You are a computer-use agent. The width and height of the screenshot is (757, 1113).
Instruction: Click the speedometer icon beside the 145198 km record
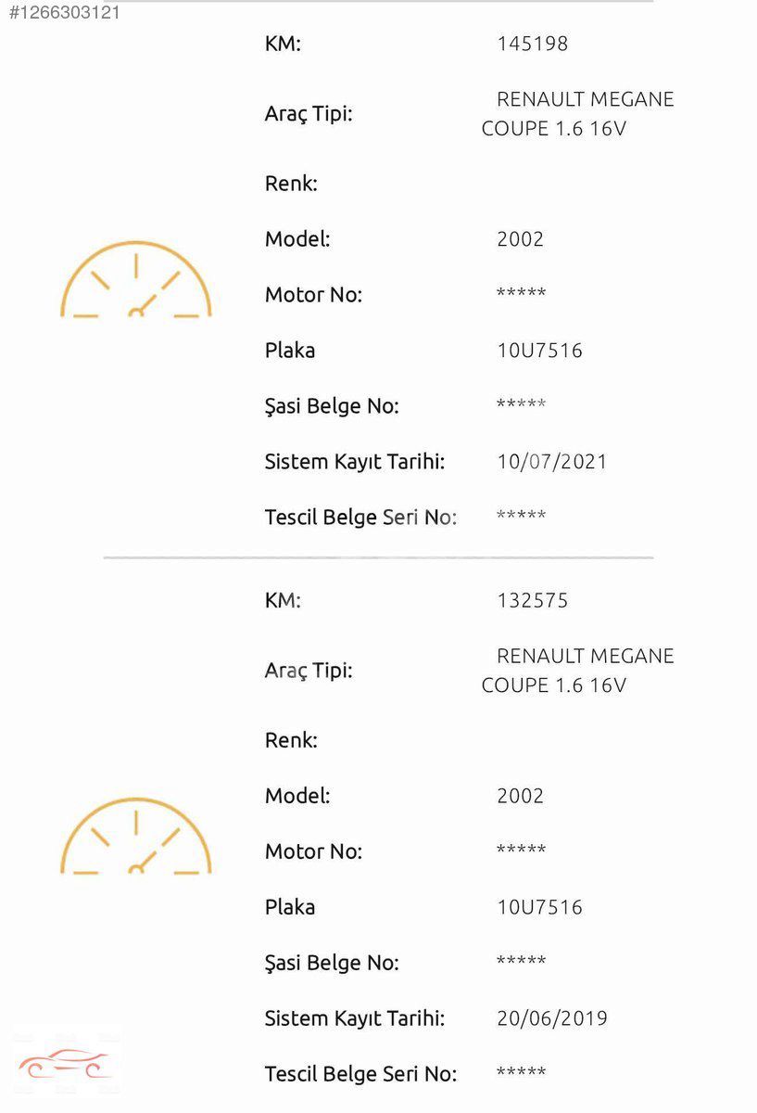pos(136,280)
